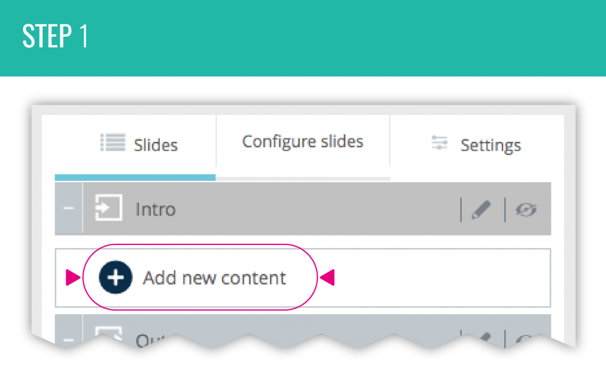Collapse the Intro section
Screen dimensions: 606x371
[69, 209]
